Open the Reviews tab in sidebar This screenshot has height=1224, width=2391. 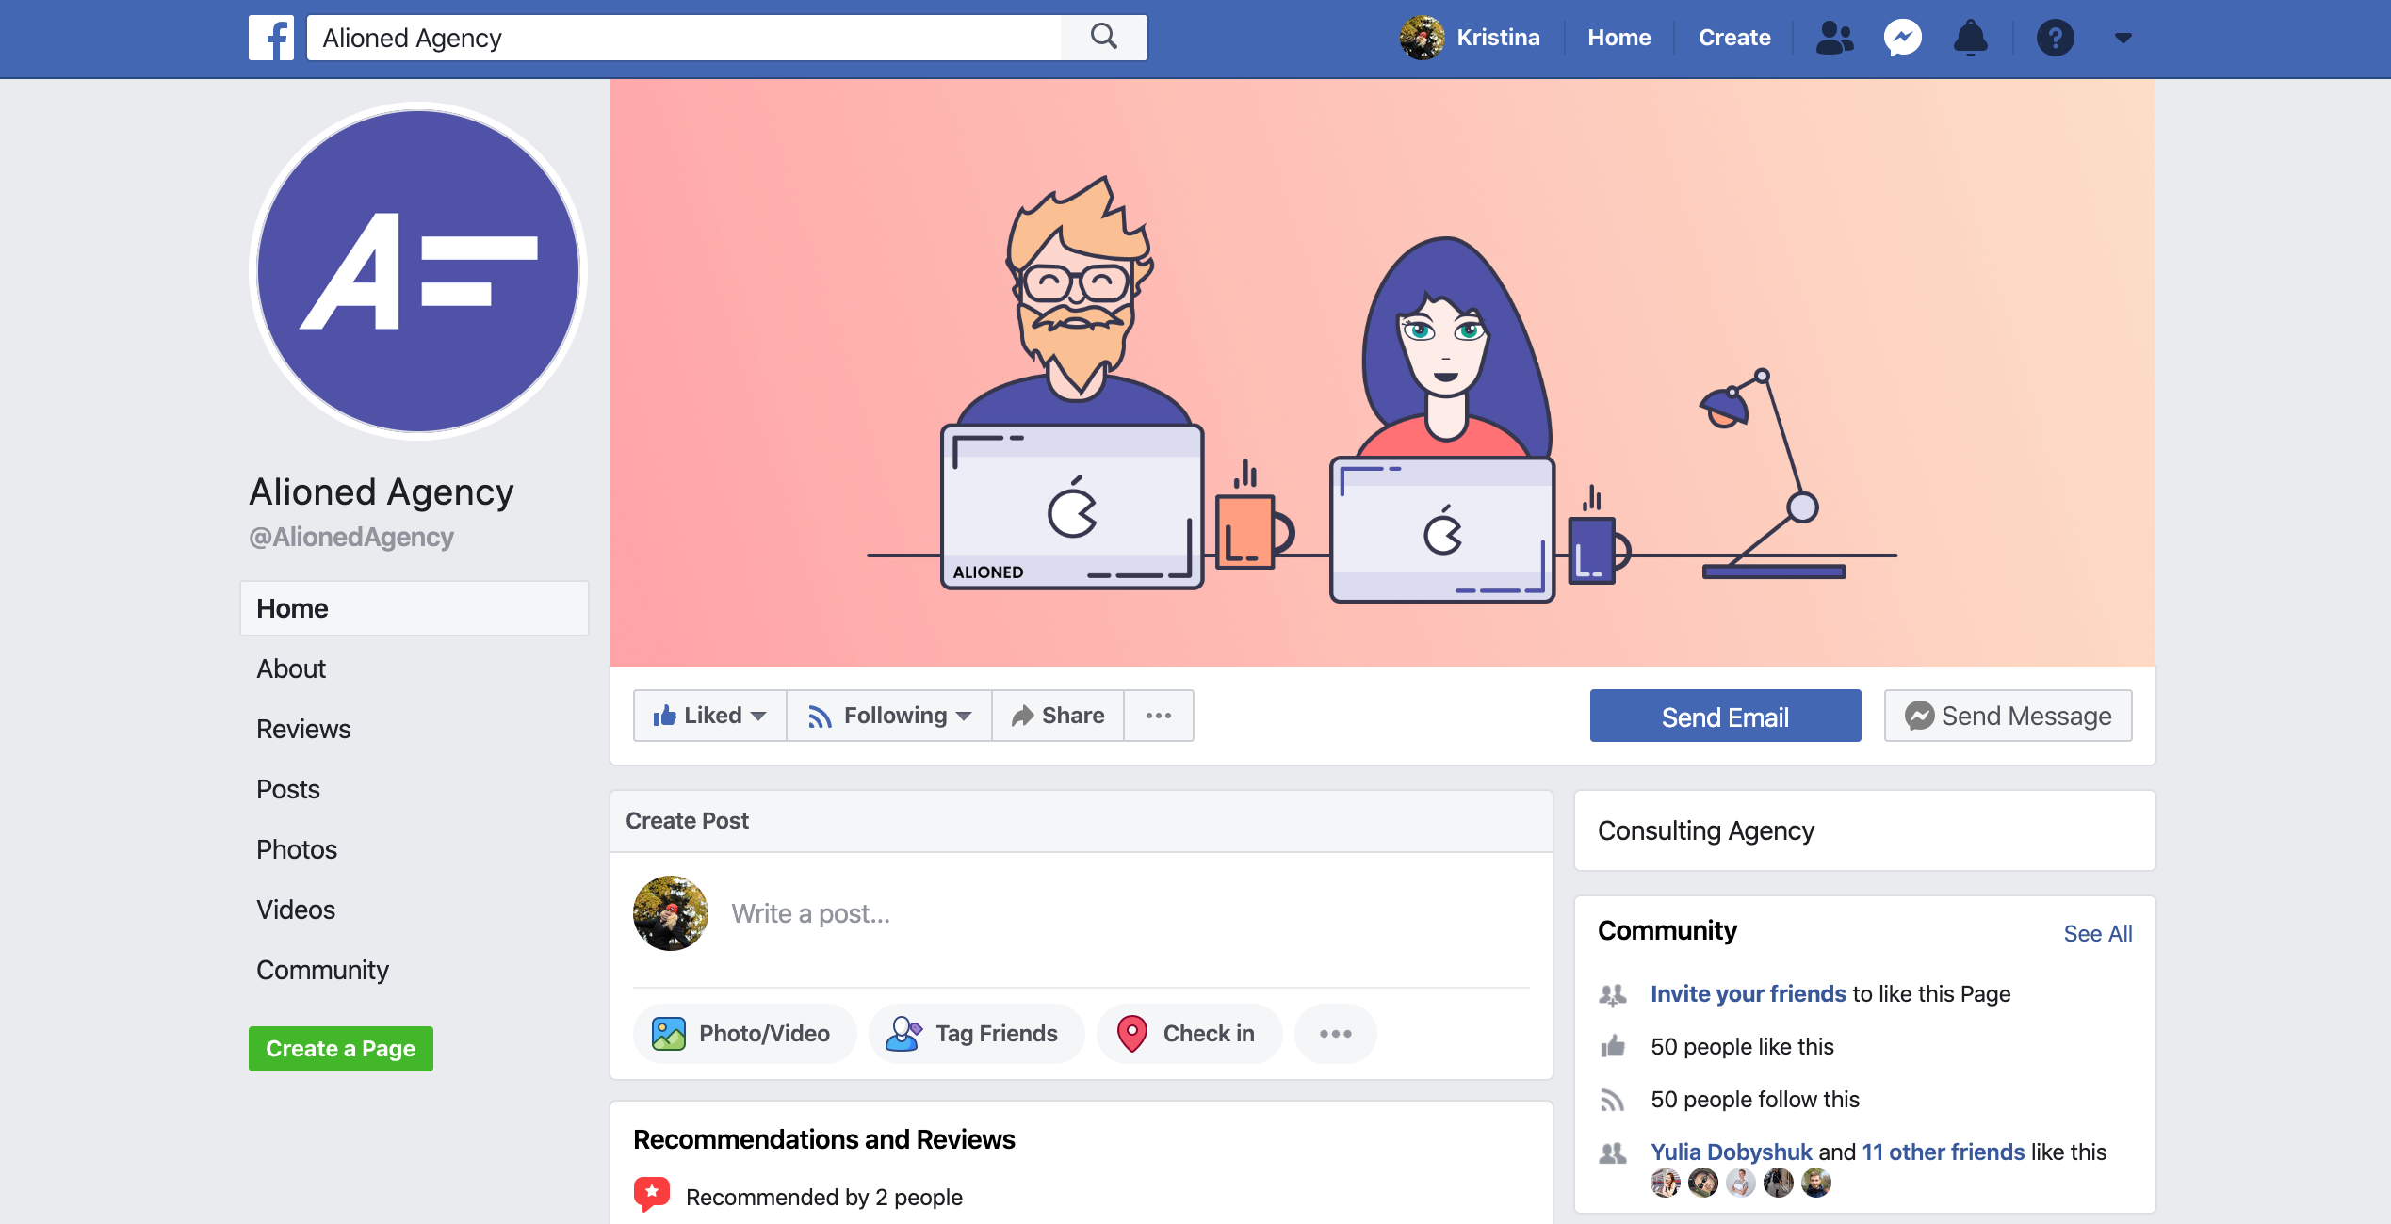pyautogui.click(x=303, y=729)
